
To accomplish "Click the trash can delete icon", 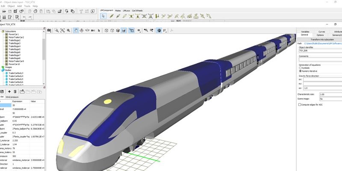I will pyautogui.click(x=15, y=91).
